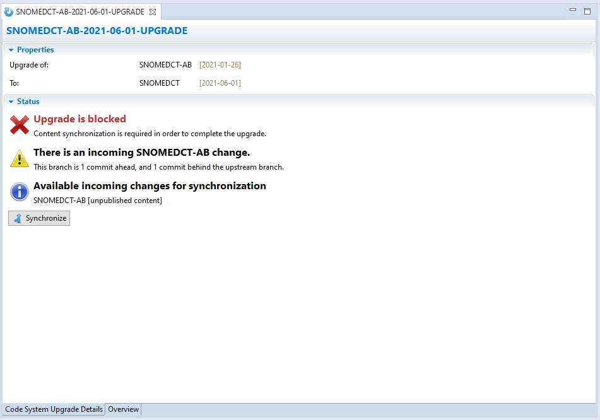
Task: Switch to the Overview tab
Action: (x=123, y=409)
